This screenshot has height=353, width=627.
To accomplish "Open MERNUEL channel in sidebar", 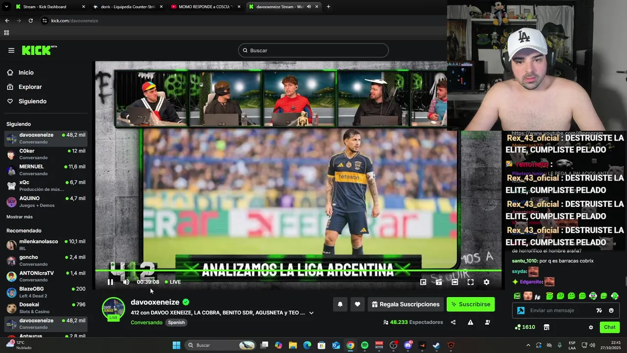I will (47, 170).
